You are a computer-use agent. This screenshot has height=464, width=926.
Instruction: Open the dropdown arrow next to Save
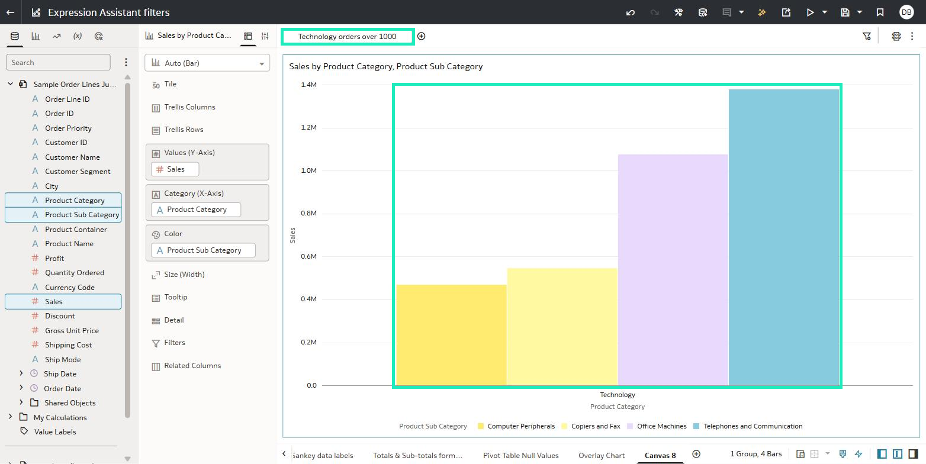click(860, 12)
